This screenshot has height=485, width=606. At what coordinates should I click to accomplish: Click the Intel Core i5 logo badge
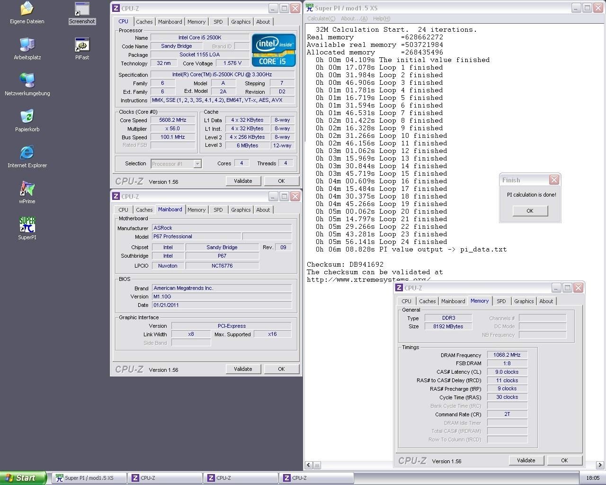274,50
